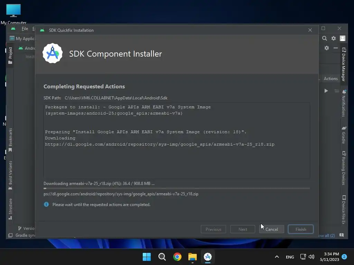Hide the Device Manager panel with minus icon
This screenshot has width=354, height=265.
336,48
